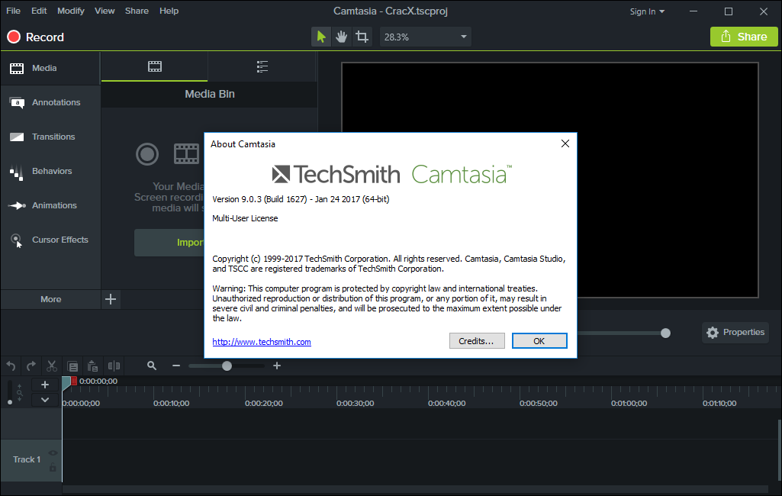Click the black preview canvas
The height and width of the screenshot is (496, 782).
[x=549, y=180]
